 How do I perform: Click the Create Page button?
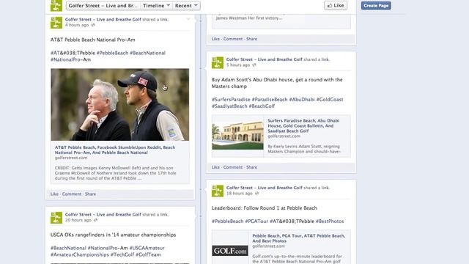[376, 5]
